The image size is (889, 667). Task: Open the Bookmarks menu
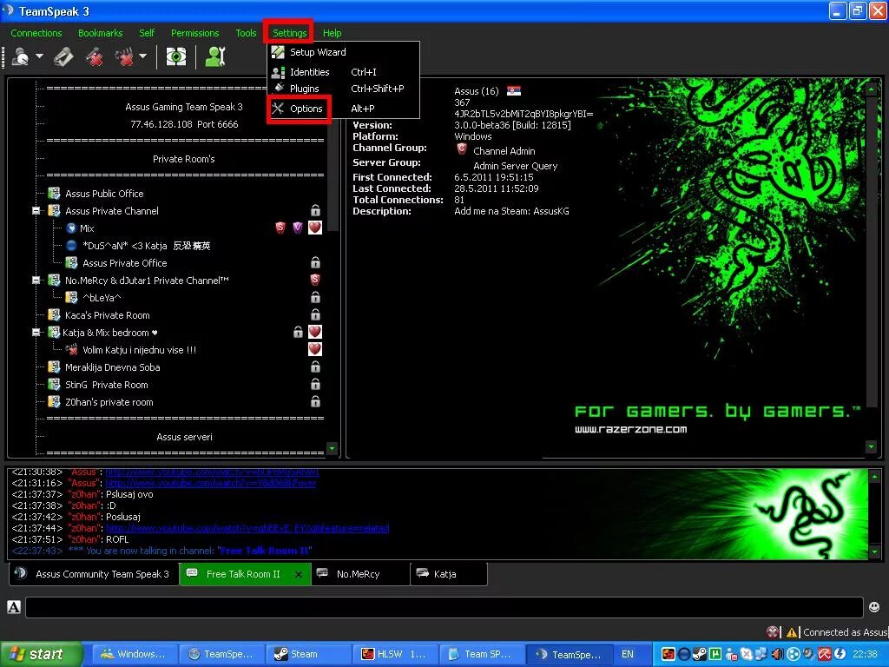click(101, 33)
